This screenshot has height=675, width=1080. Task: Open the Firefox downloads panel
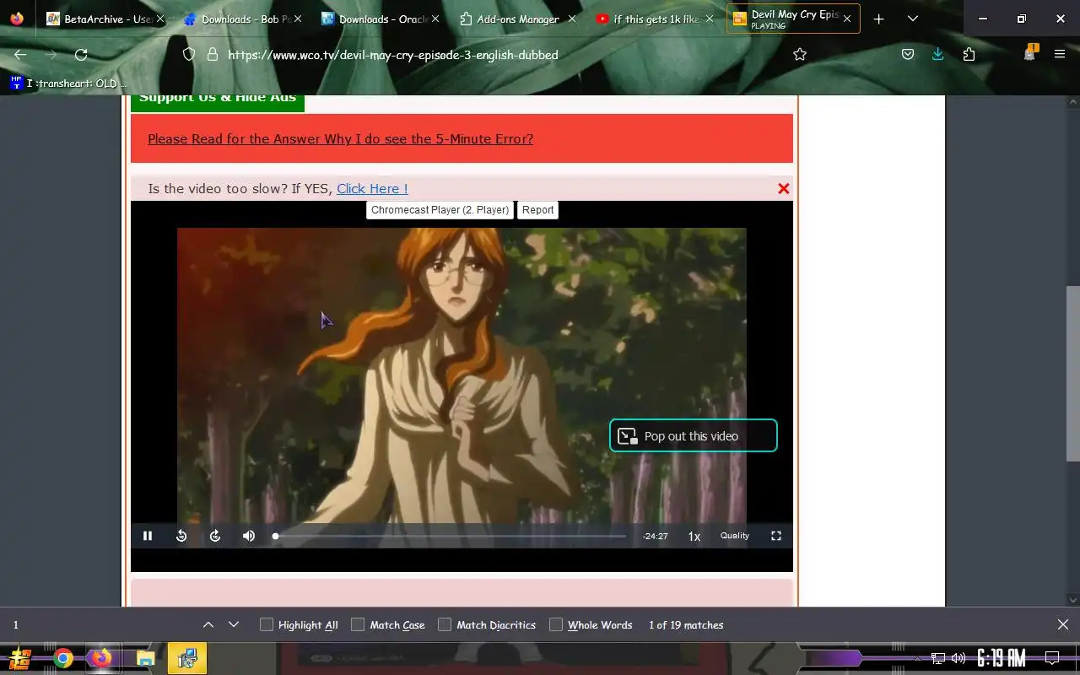coord(937,54)
